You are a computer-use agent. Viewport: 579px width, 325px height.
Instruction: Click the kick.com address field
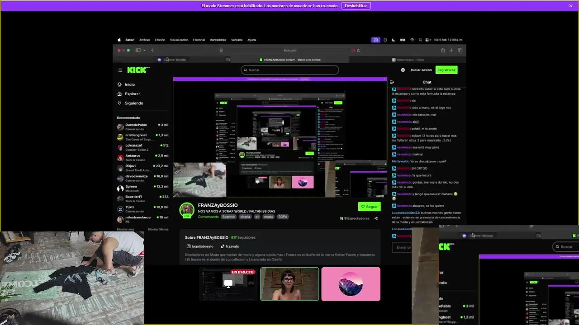coord(289,50)
